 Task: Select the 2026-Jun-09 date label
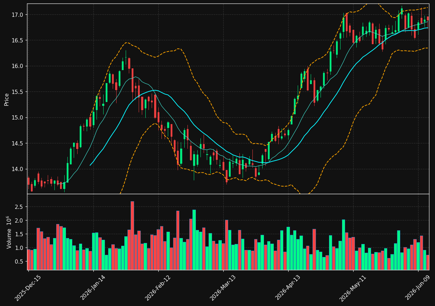click(x=417, y=288)
